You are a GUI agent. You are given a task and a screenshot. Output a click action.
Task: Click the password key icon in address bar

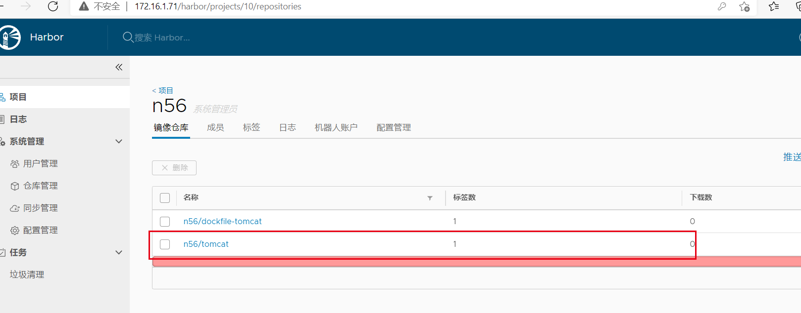(x=722, y=6)
